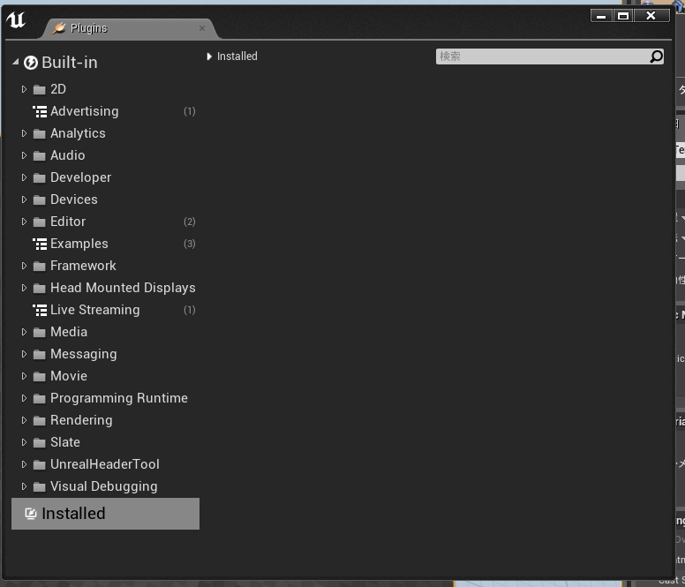Select the Programming Runtime category text
The width and height of the screenshot is (685, 587).
tap(119, 398)
